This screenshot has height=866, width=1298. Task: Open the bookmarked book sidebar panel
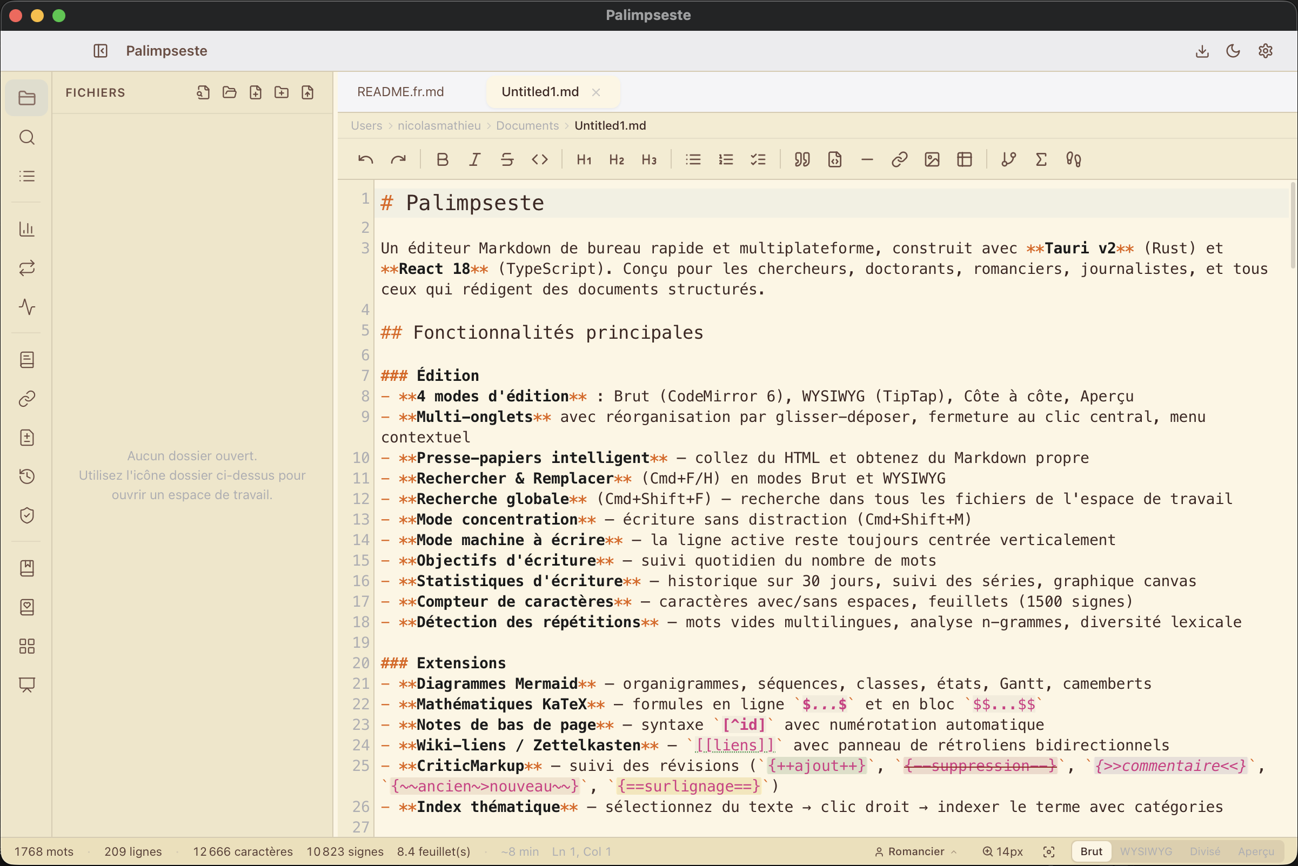(26, 568)
